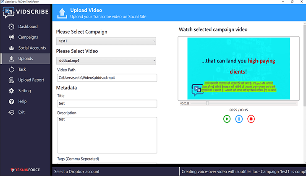Click the Exit arrow icon

coord(11,112)
